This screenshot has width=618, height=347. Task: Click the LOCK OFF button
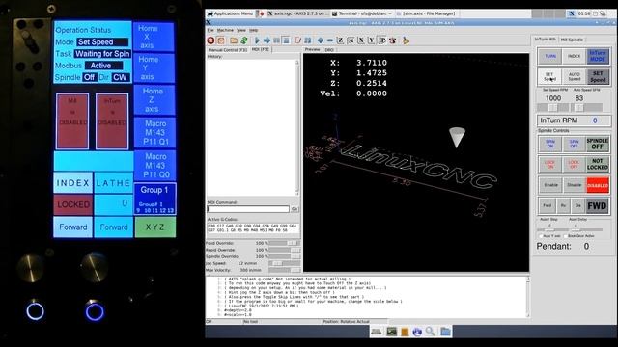(574, 164)
